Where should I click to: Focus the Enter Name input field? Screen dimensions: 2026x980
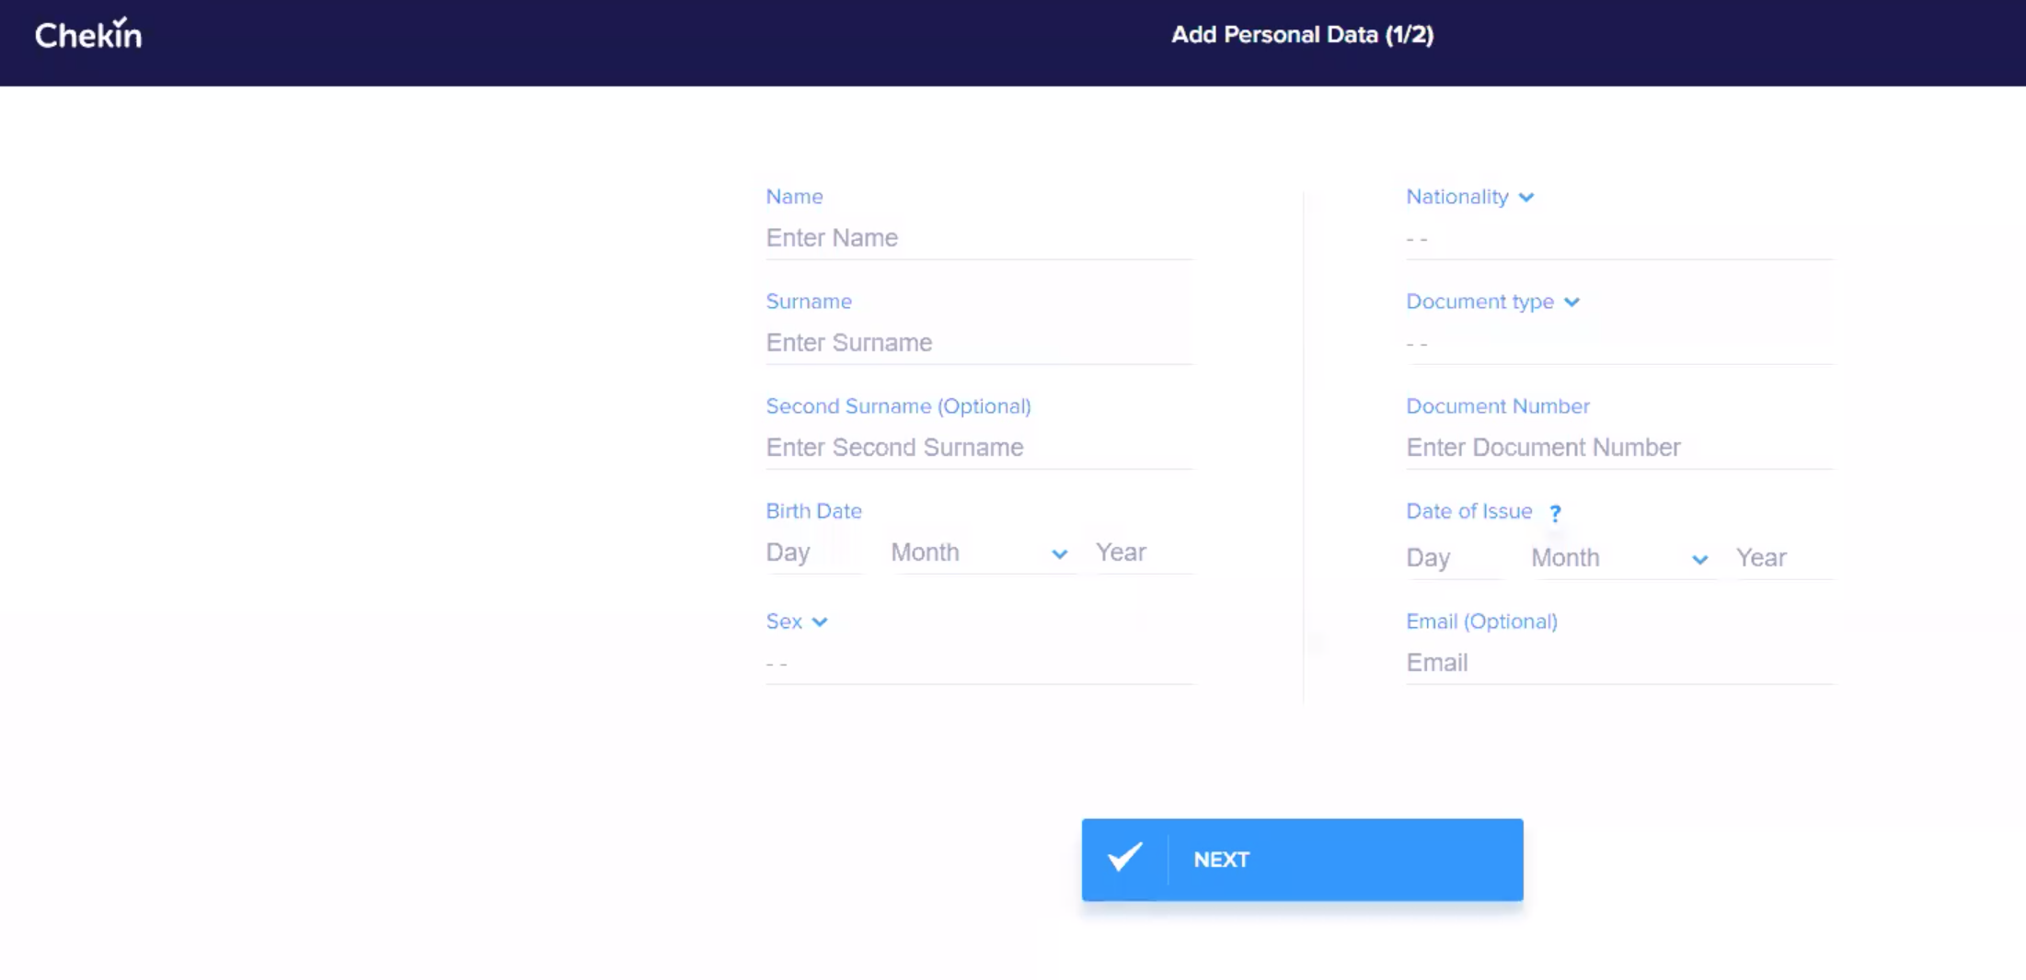pyautogui.click(x=979, y=238)
